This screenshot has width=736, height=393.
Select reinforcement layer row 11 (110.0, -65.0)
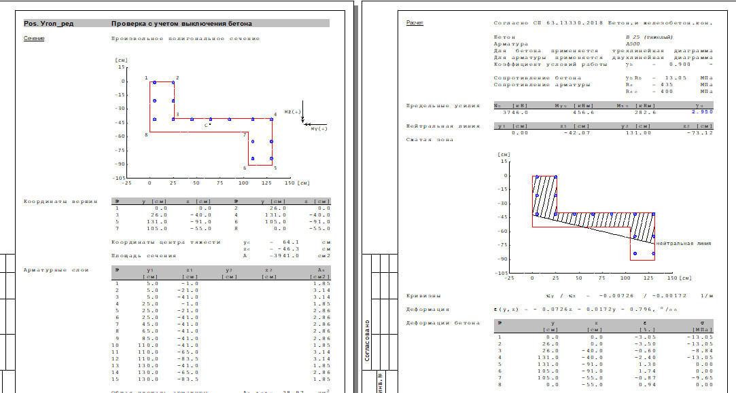[x=221, y=352]
